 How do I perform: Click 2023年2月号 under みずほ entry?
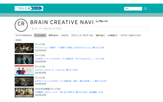40,84
